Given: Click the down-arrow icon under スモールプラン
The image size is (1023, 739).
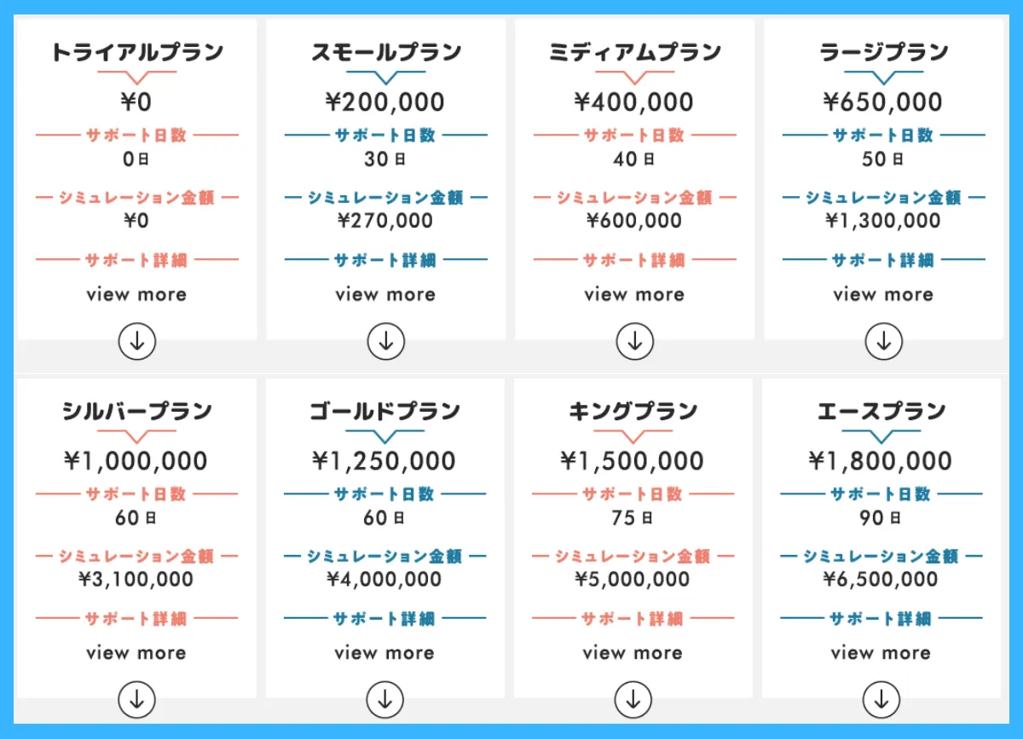Looking at the screenshot, I should point(385,342).
